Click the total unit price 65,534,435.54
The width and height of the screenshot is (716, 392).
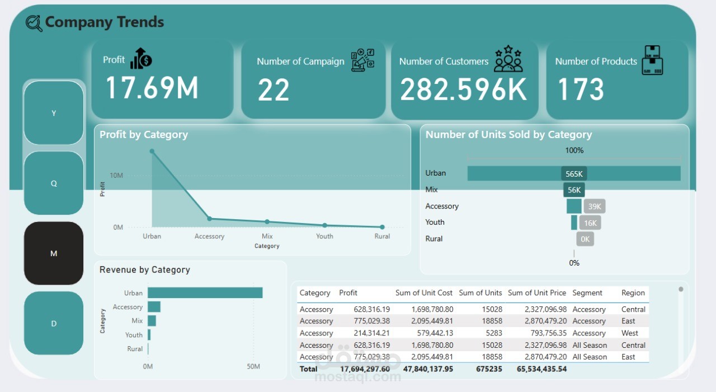coord(541,369)
